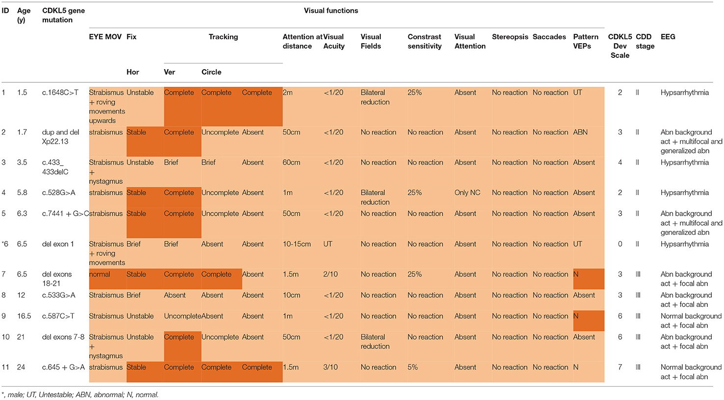Click mutation 'c.587C>T'

pyautogui.click(x=58, y=316)
